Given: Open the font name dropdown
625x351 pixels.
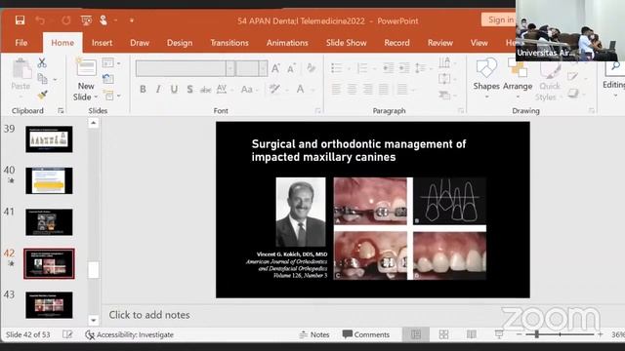Looking at the screenshot, I should (230, 68).
